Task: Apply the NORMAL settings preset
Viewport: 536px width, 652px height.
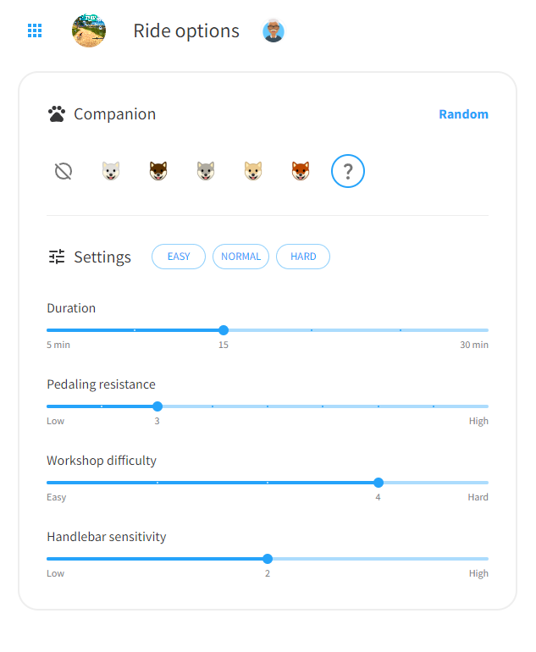Action: (240, 257)
